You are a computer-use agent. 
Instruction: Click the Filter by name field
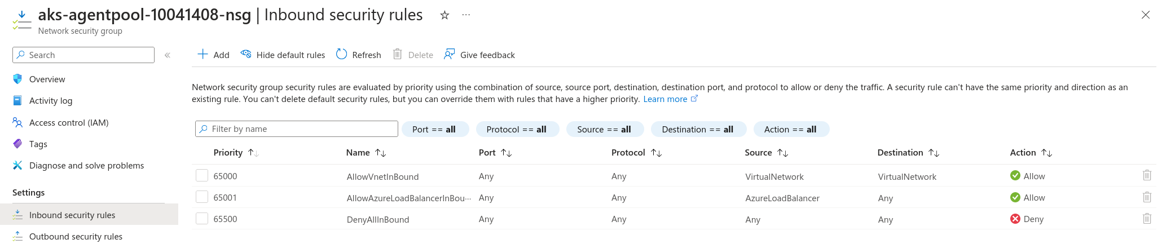(297, 129)
